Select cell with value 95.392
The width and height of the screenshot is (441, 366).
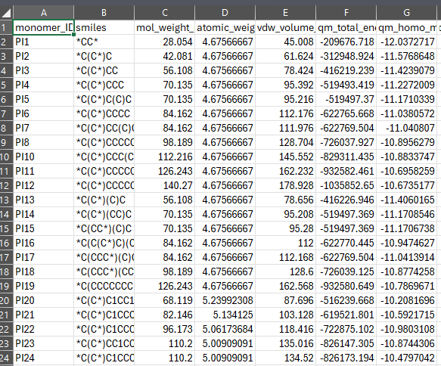coord(285,85)
